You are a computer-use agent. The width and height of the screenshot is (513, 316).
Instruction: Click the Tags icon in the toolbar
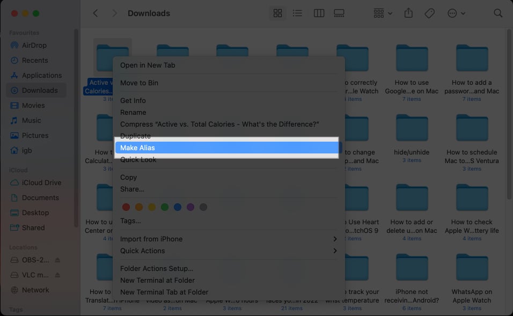tap(429, 13)
